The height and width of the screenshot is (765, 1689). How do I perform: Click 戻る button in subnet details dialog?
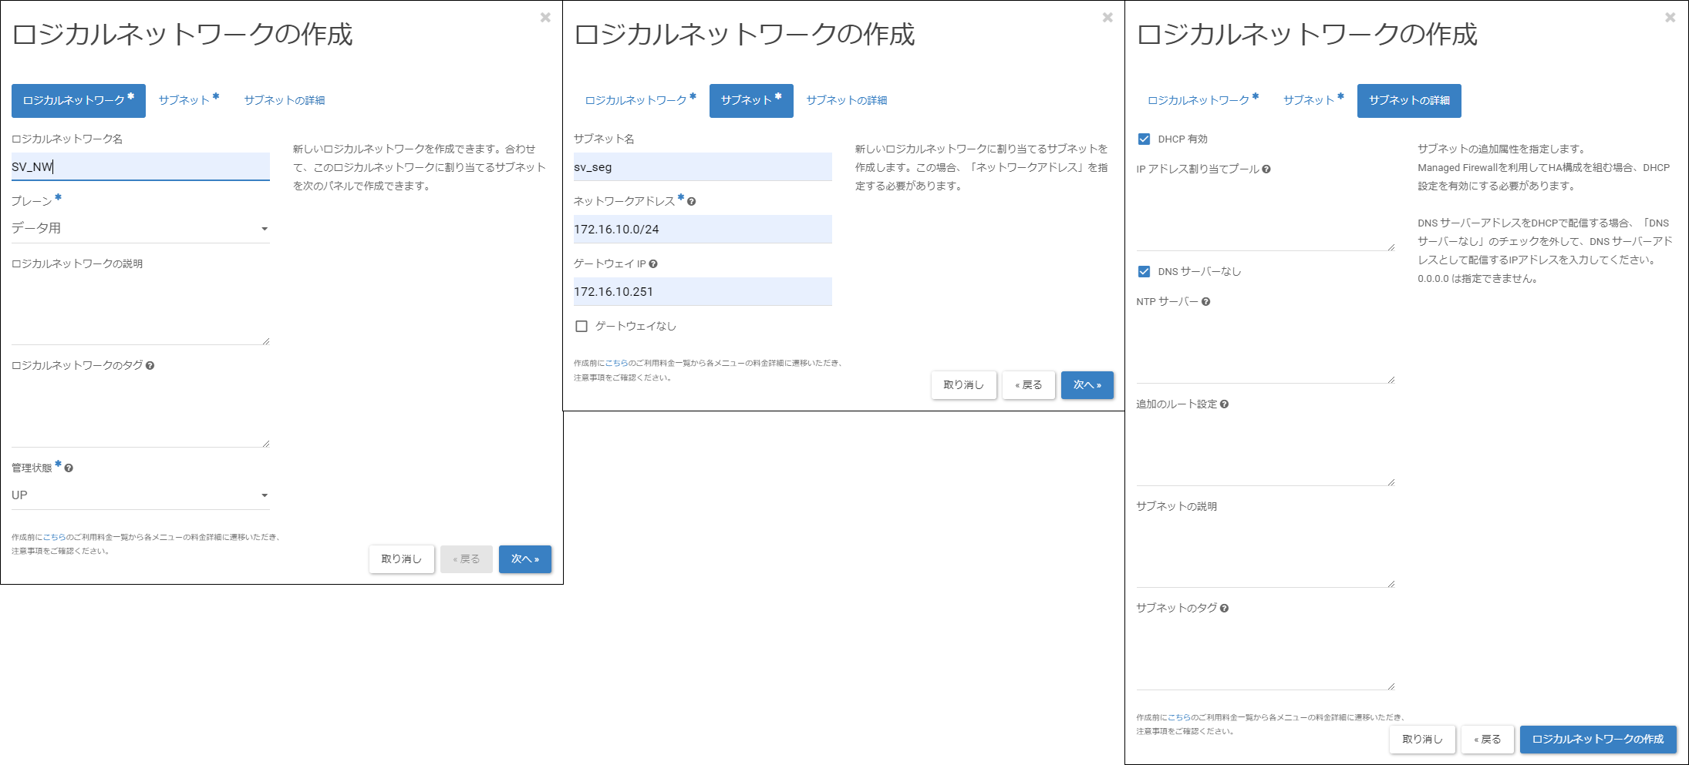pyautogui.click(x=1488, y=740)
